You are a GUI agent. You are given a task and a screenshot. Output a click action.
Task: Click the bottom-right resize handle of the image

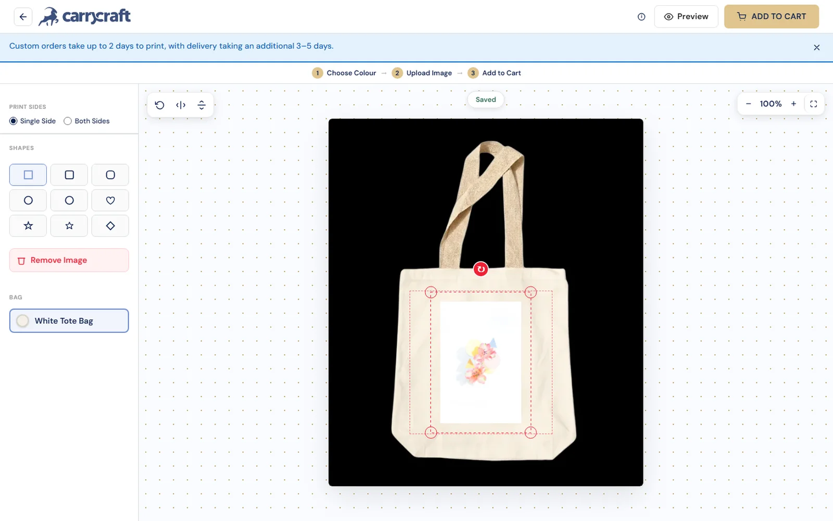531,432
